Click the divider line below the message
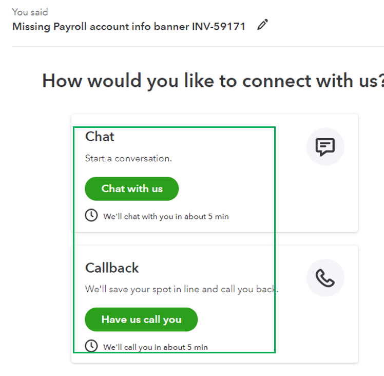The height and width of the screenshot is (376, 384). click(198, 47)
